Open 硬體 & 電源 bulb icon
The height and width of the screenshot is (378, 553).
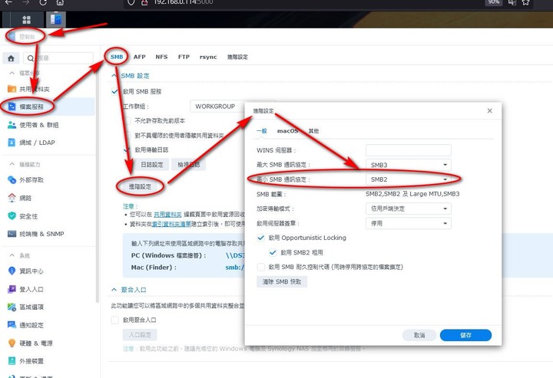click(12, 343)
